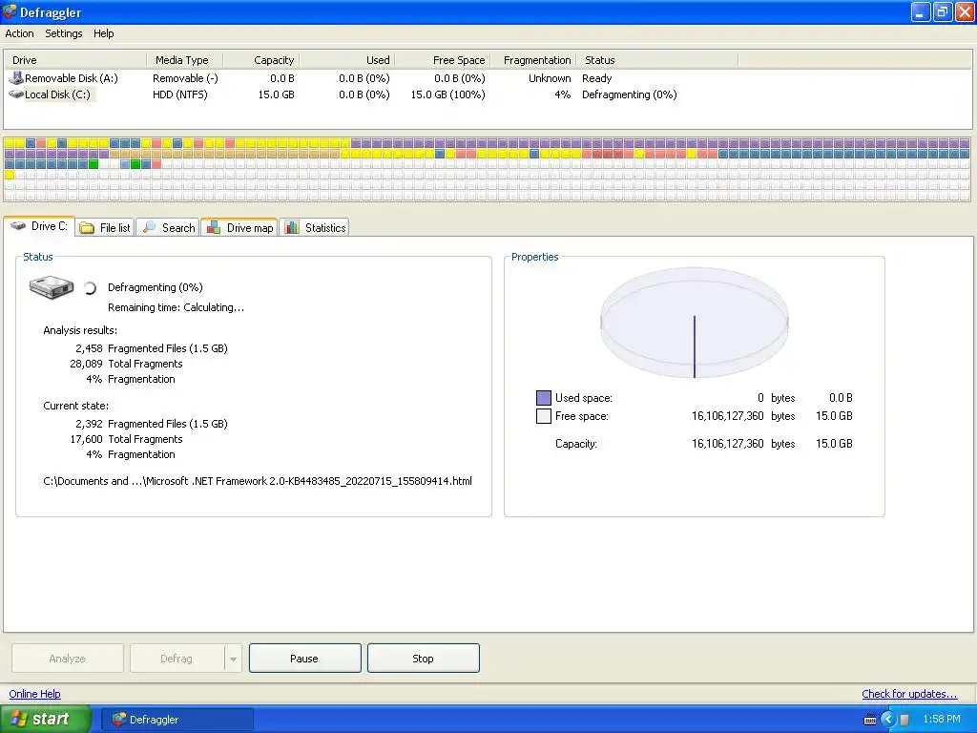This screenshot has width=977, height=733.
Task: Click the 28,089 Total Fragments line
Action: (126, 364)
